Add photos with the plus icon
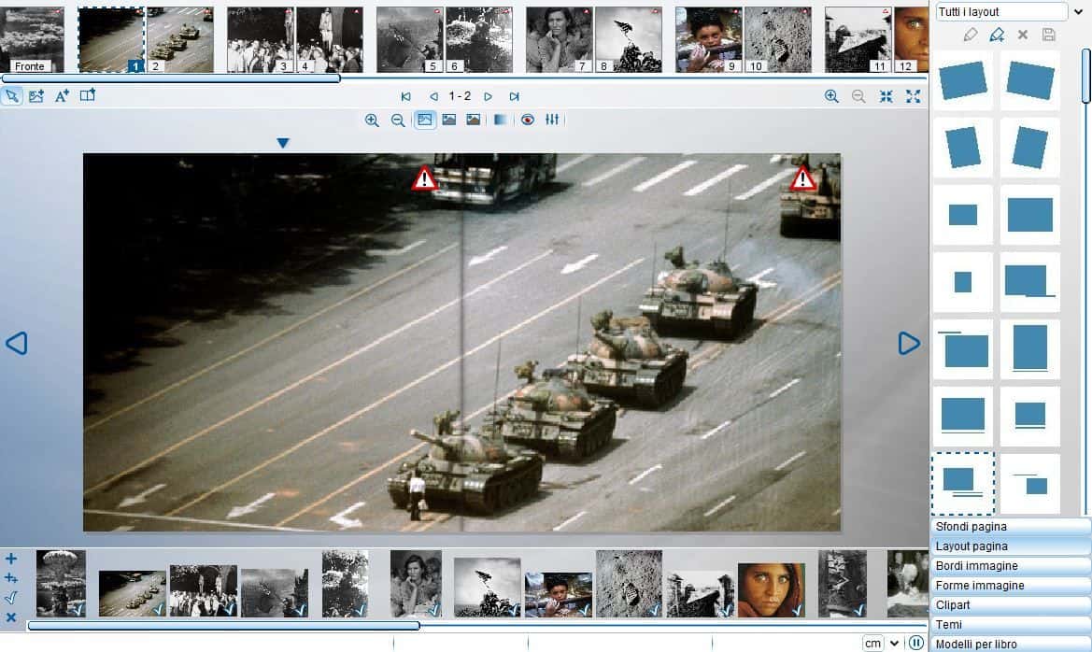The width and height of the screenshot is (1092, 652). click(x=11, y=559)
